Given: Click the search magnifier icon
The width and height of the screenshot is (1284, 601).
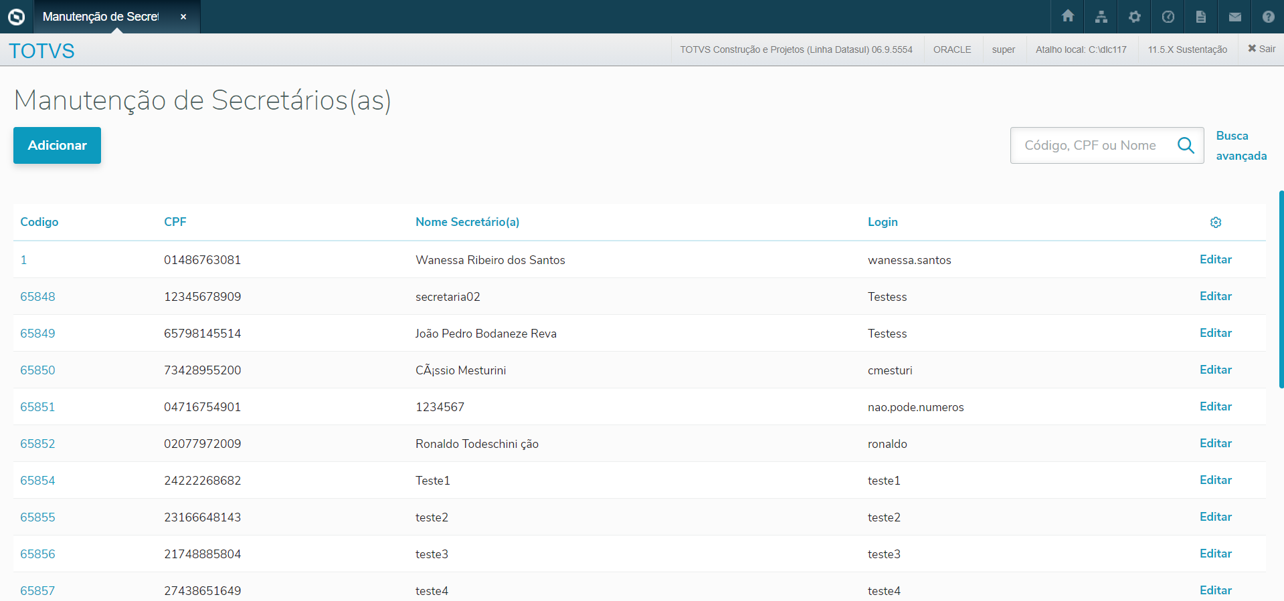Looking at the screenshot, I should [x=1186, y=145].
